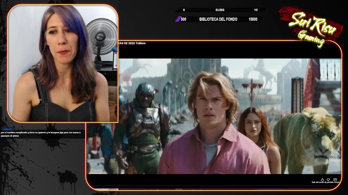
Task: Click the bits count '500'
Action: click(x=184, y=19)
